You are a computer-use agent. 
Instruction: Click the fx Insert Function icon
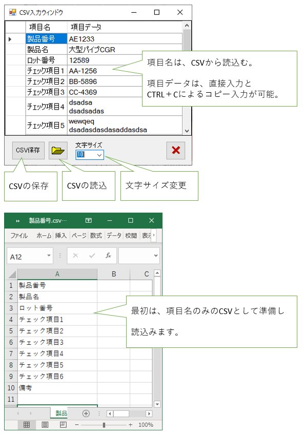108,255
